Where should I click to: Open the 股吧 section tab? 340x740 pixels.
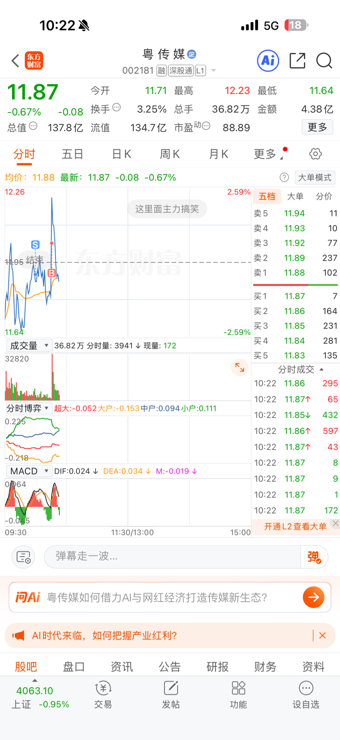[x=26, y=666]
